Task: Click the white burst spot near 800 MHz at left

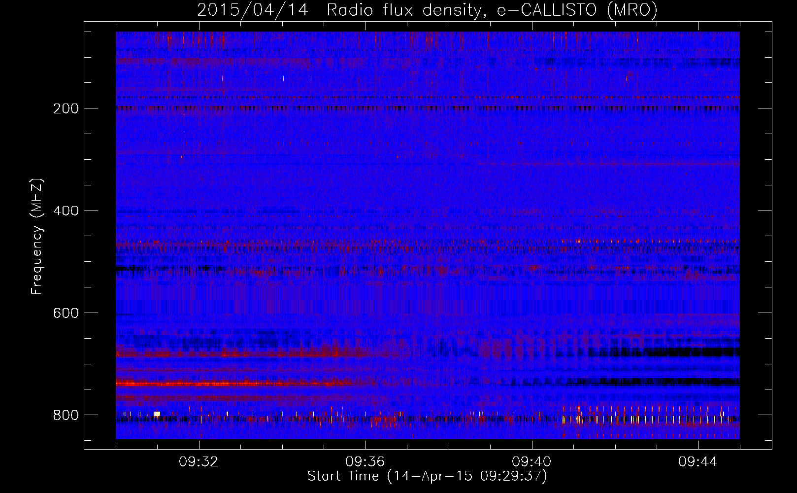Action: (157, 414)
